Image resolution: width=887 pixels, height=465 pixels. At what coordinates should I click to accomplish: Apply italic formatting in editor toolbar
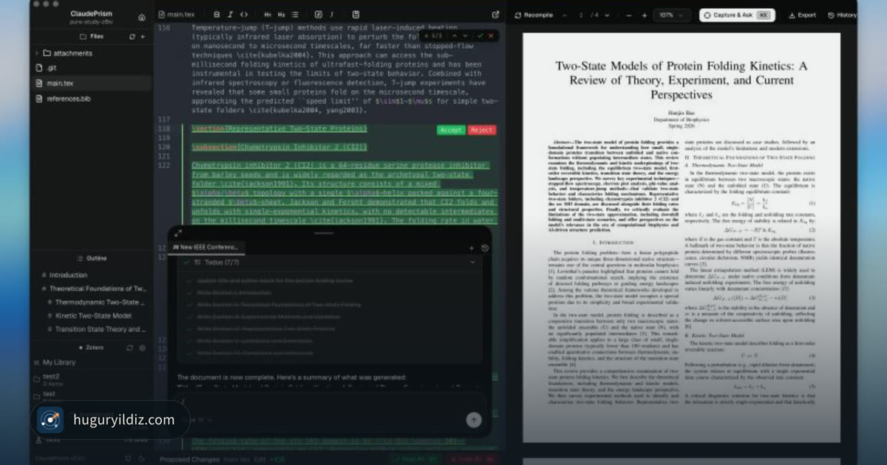(x=230, y=14)
